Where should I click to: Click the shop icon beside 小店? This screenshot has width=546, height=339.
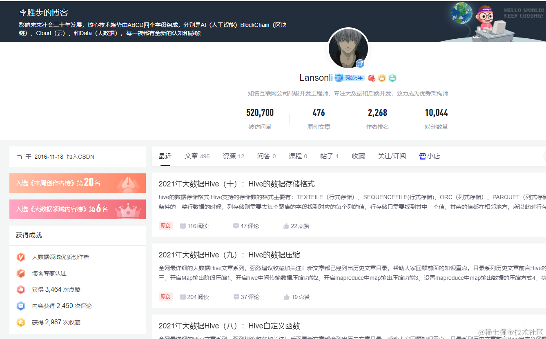pyautogui.click(x=423, y=156)
